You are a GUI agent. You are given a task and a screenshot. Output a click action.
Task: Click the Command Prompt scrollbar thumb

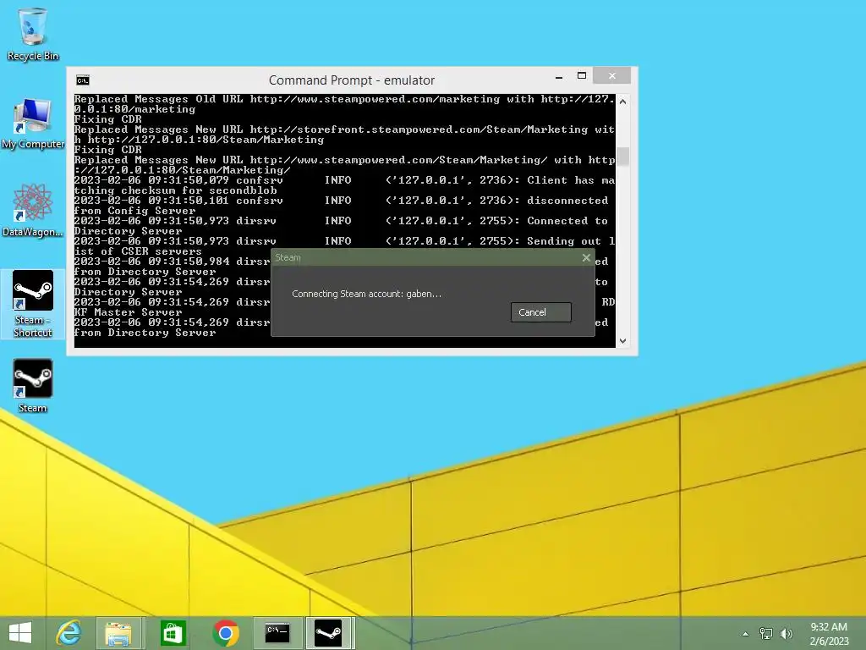pos(623,157)
